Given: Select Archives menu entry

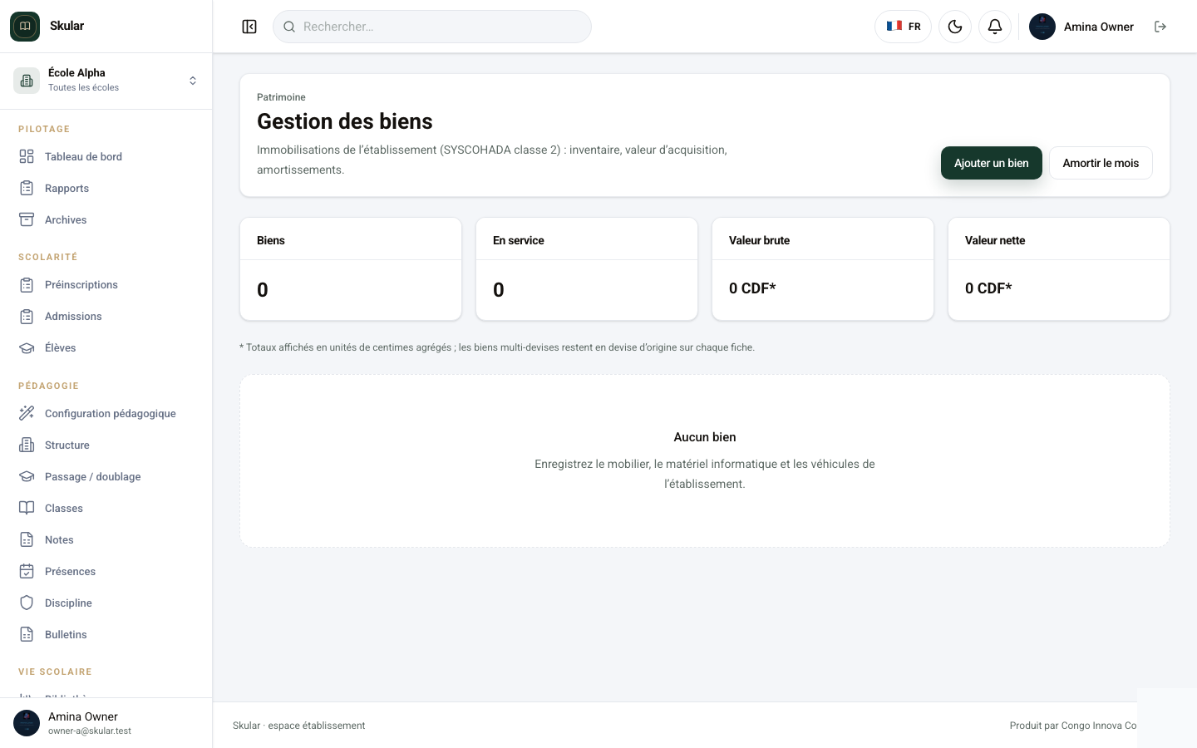Looking at the screenshot, I should [106, 219].
